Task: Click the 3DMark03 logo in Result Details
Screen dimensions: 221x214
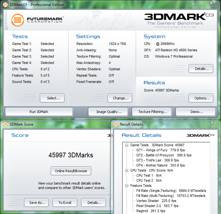Action: (x=200, y=135)
